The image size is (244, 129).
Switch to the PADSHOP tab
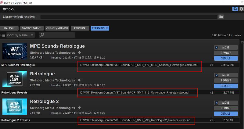pyautogui.click(x=80, y=28)
